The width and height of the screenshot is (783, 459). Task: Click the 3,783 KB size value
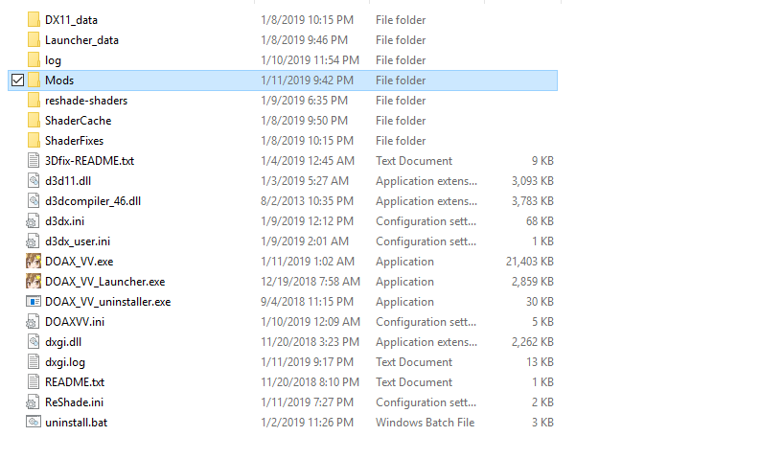pos(532,201)
